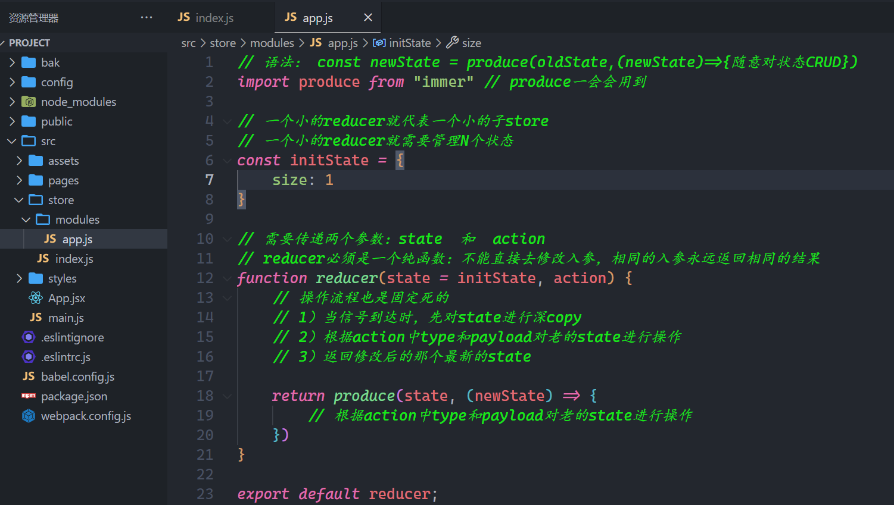This screenshot has height=505, width=894.
Task: Click the JS icon of main.js
Action: (36, 317)
